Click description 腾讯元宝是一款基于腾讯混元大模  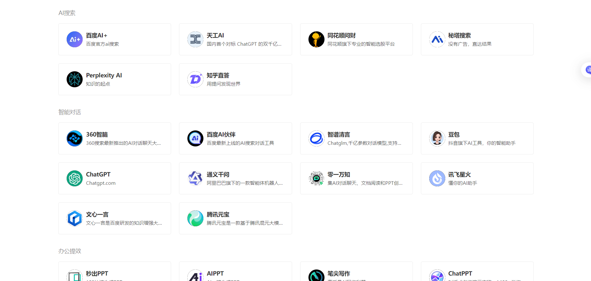(245, 223)
